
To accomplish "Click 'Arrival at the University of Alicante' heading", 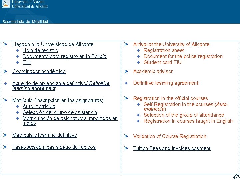I will coord(171,44).
